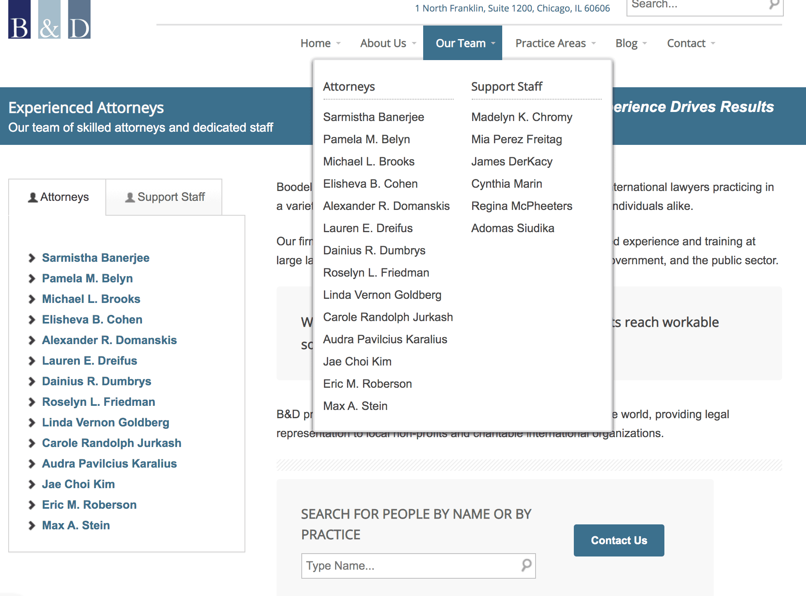Click the B&D logo
Viewport: 806px width, 596px height.
(49, 20)
